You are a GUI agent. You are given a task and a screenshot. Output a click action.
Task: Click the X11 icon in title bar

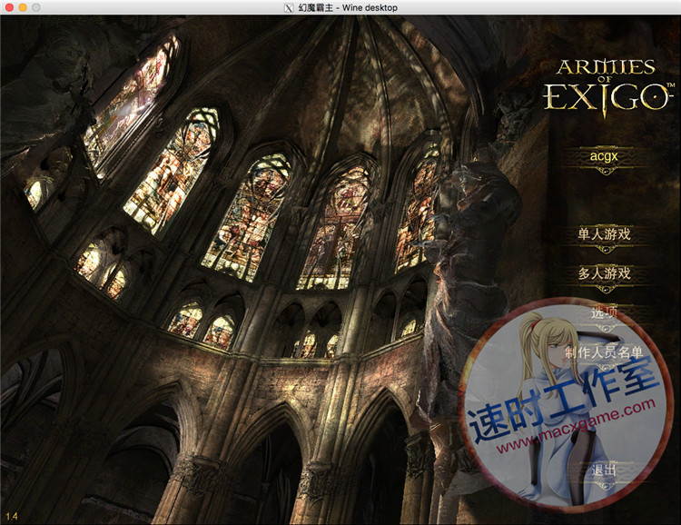[x=289, y=8]
